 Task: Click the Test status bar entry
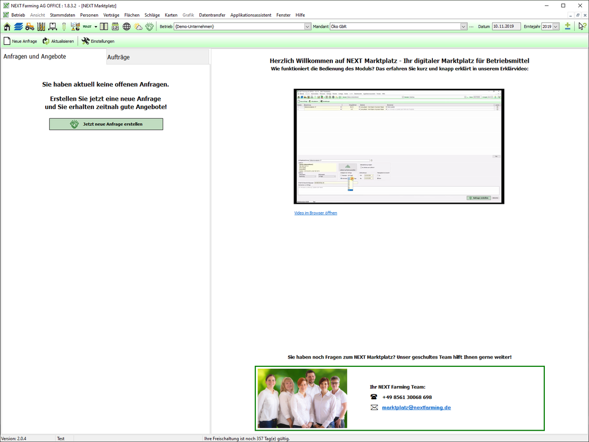click(61, 439)
